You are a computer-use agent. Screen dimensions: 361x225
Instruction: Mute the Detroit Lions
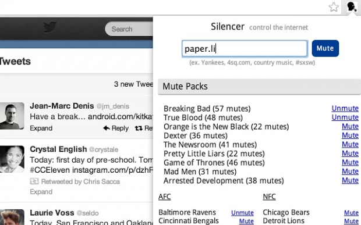(351, 221)
